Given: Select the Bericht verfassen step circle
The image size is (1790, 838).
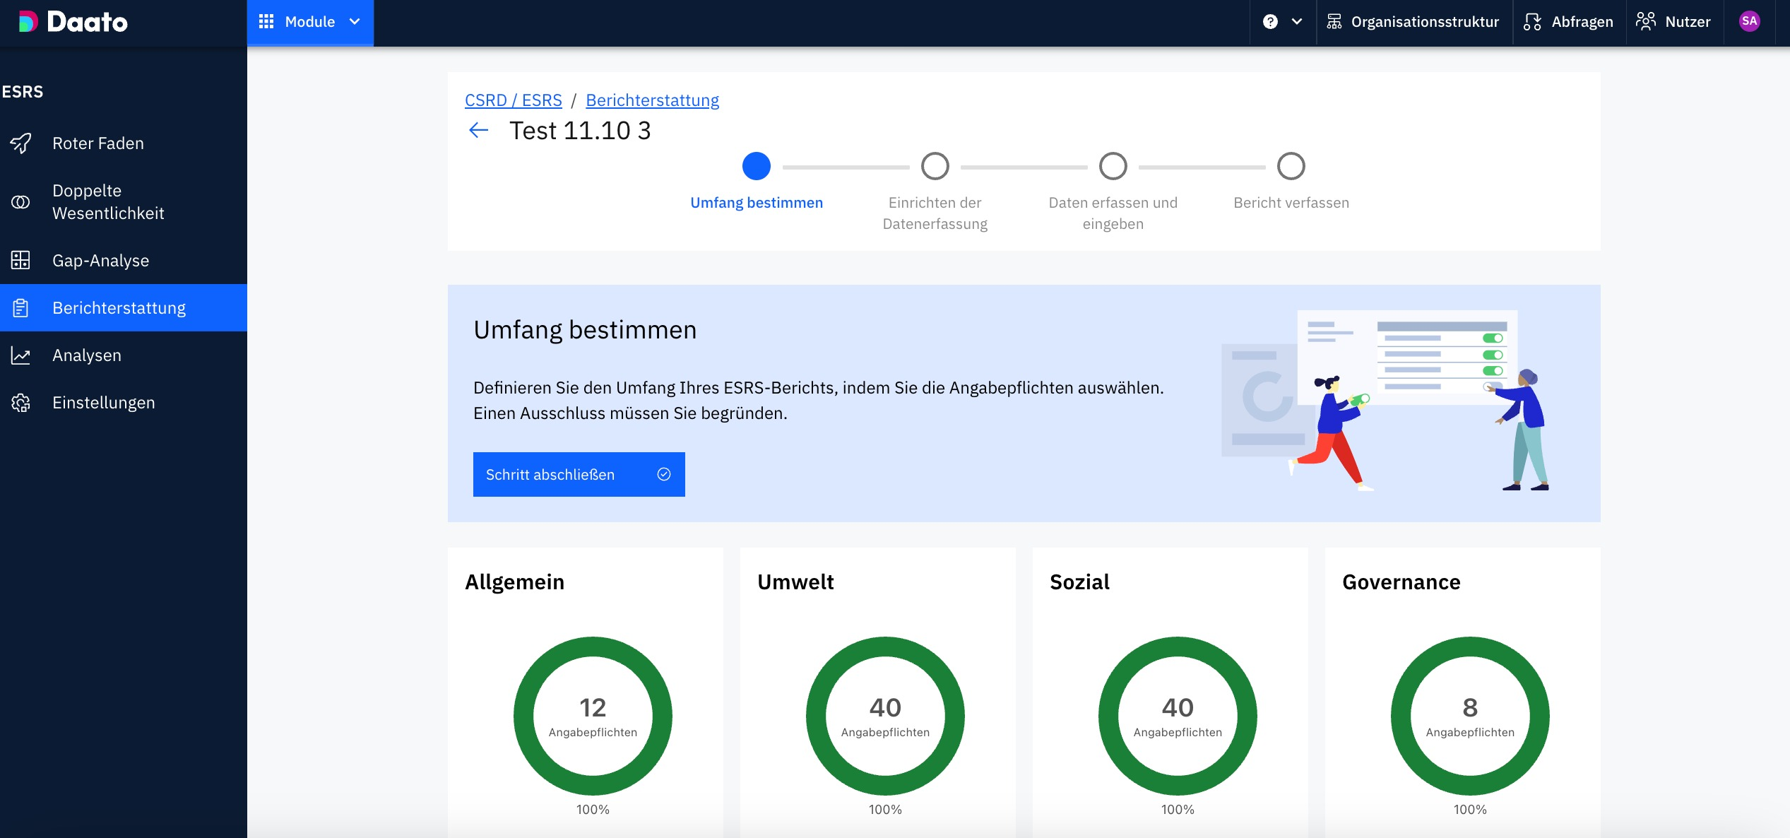Looking at the screenshot, I should [x=1291, y=167].
